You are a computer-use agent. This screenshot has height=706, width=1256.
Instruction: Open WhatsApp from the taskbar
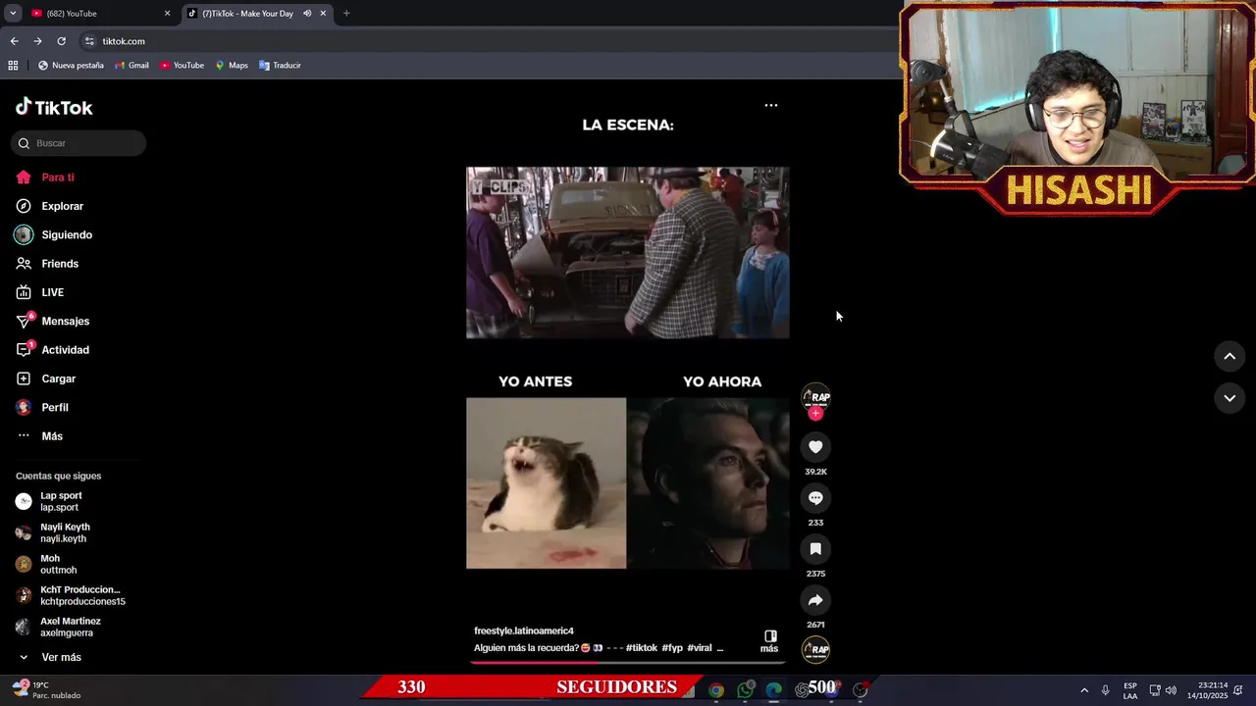tap(746, 690)
